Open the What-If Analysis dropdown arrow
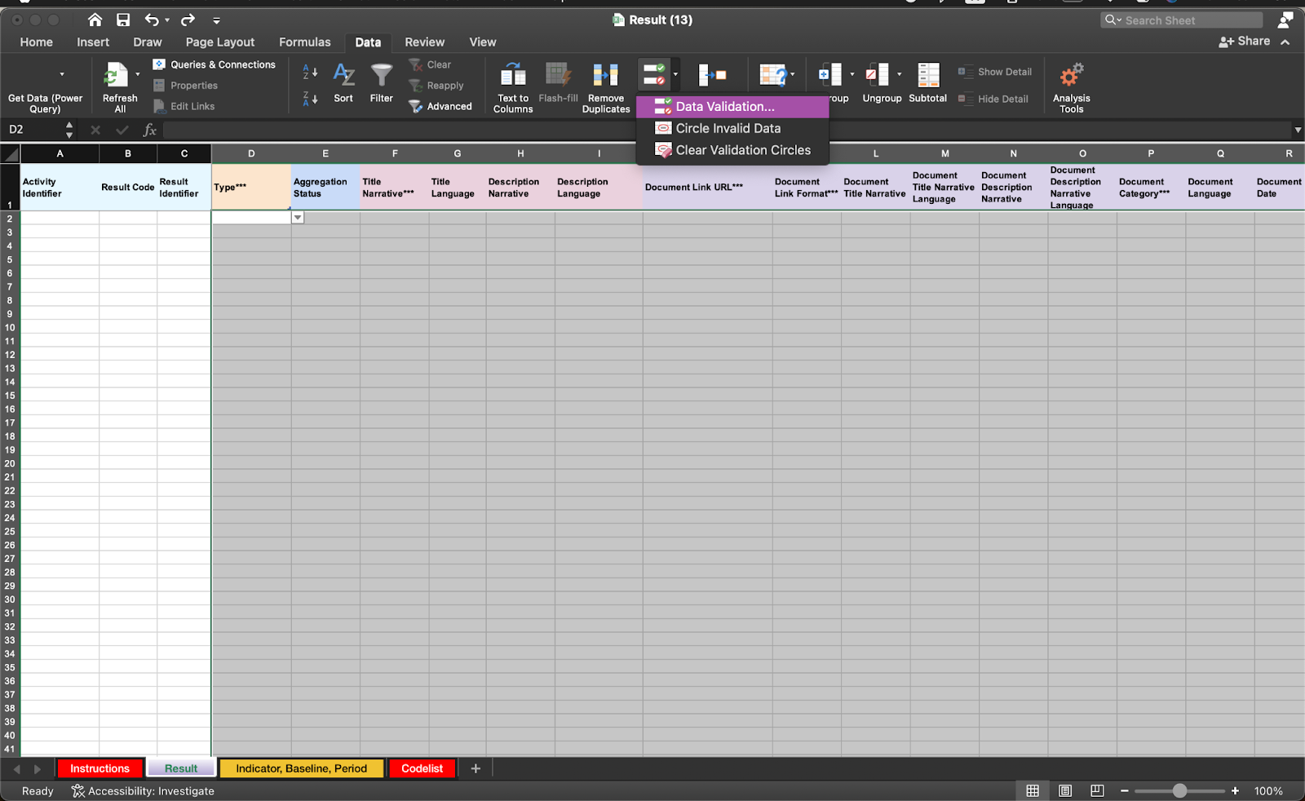 [x=794, y=74]
